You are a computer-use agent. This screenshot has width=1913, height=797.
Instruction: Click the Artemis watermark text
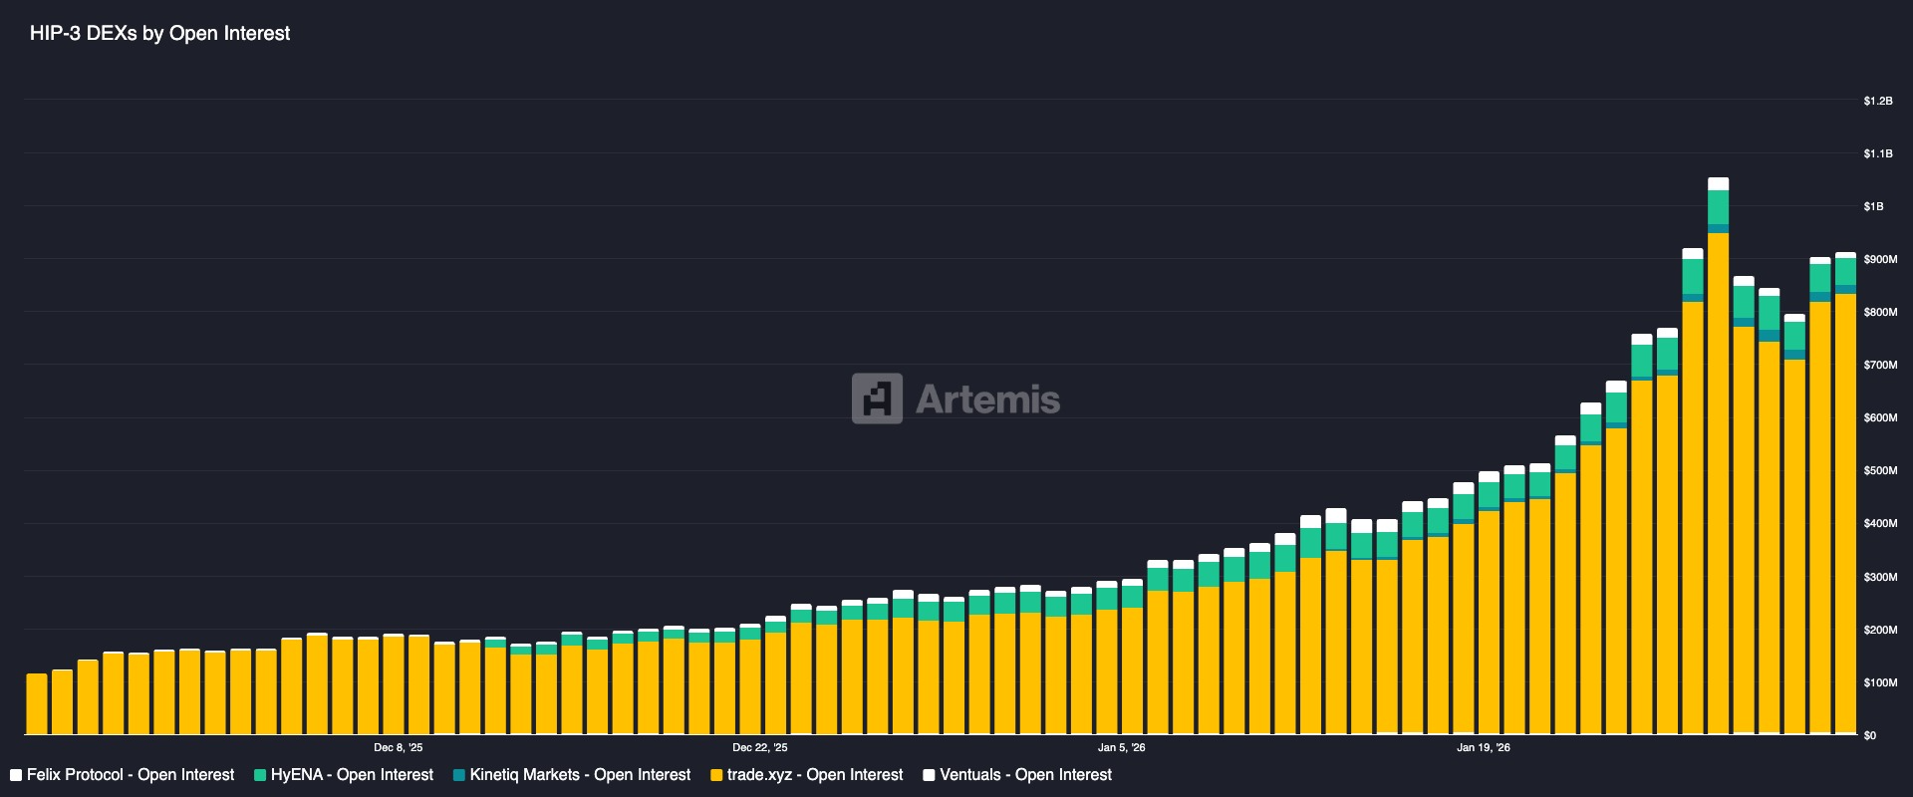(x=987, y=399)
